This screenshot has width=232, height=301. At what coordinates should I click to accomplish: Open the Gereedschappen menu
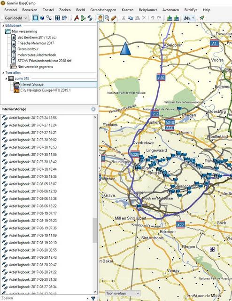click(103, 10)
